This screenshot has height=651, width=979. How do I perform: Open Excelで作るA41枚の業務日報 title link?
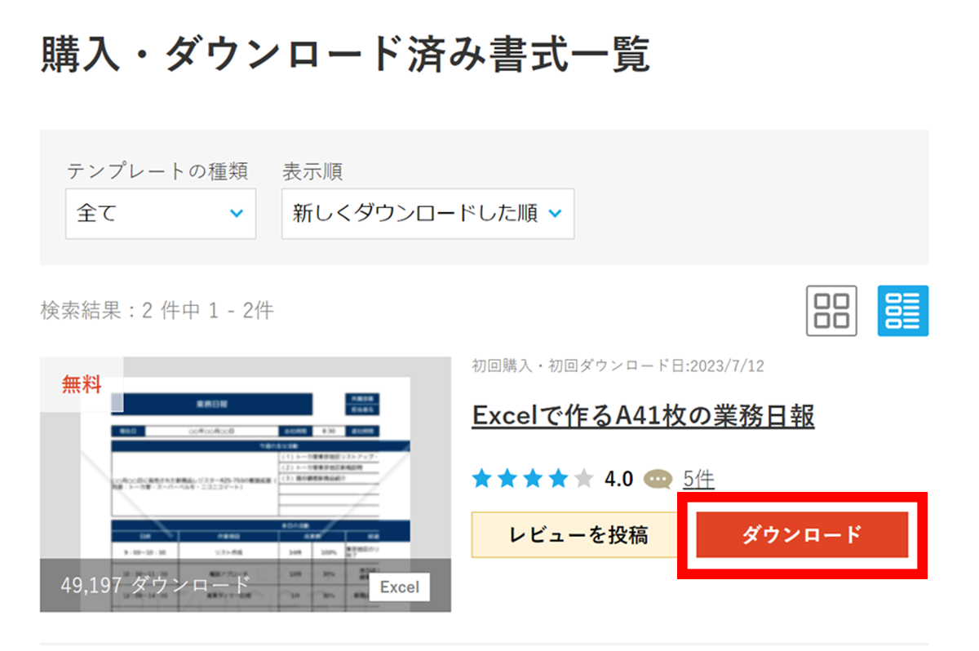[x=643, y=416]
